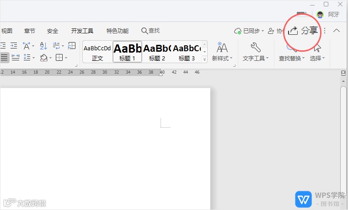
Task: Click the 文字工具 wrench icon
Action: coord(256,47)
